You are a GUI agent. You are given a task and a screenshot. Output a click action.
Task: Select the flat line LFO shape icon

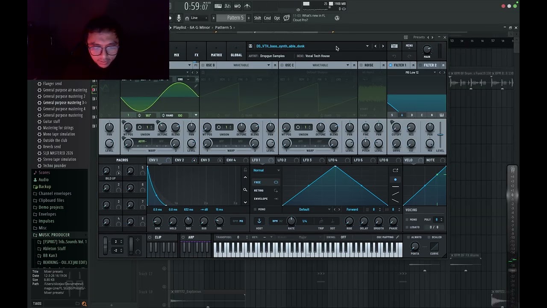click(395, 187)
